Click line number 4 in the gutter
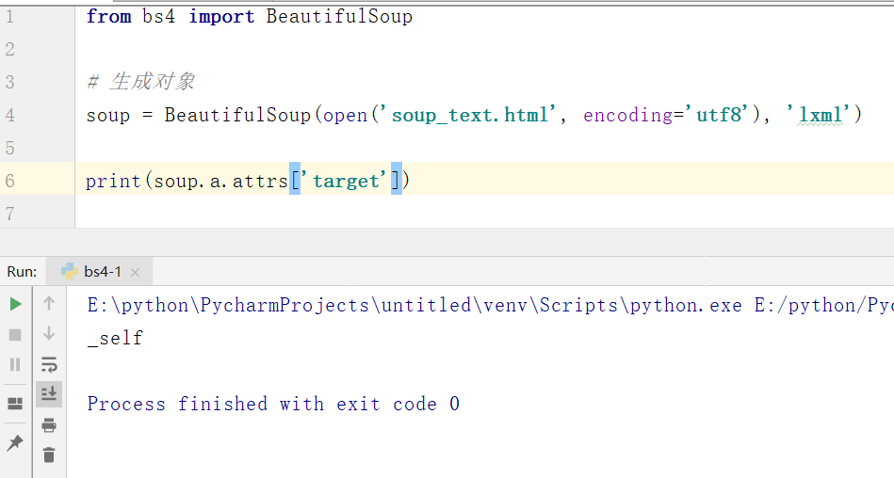894x478 pixels. 9,115
